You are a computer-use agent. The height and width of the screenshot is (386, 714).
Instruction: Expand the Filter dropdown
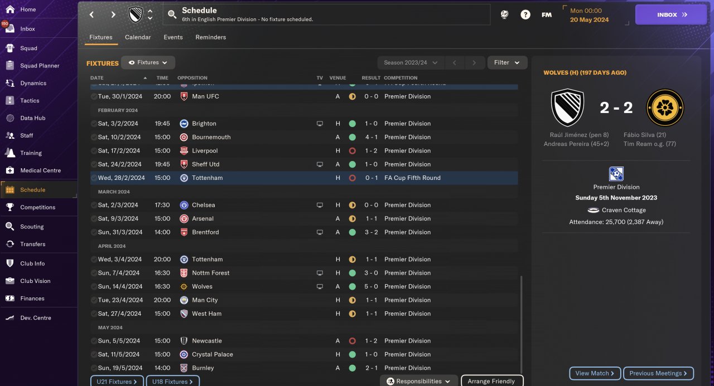507,62
